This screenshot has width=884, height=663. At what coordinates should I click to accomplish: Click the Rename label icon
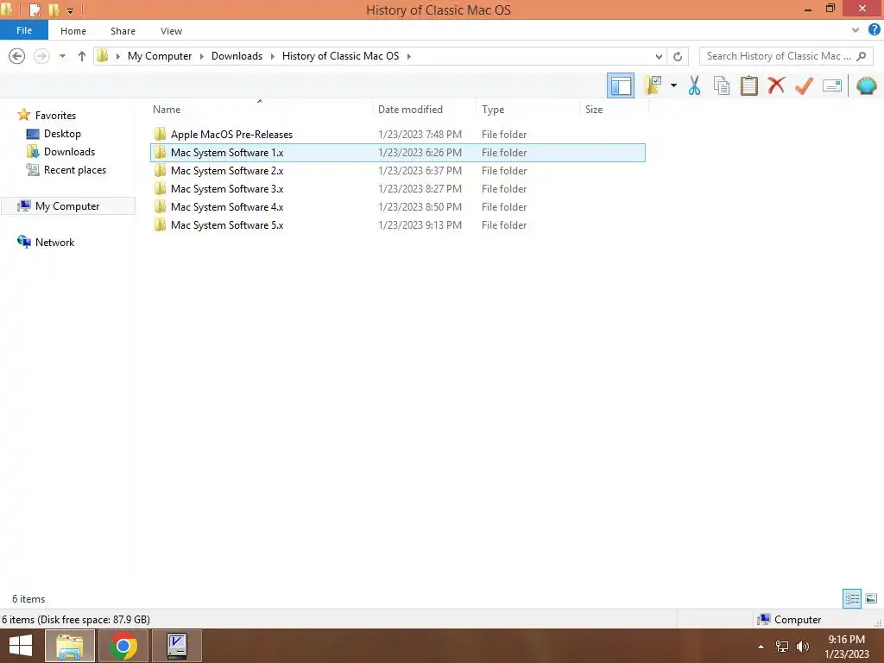832,85
